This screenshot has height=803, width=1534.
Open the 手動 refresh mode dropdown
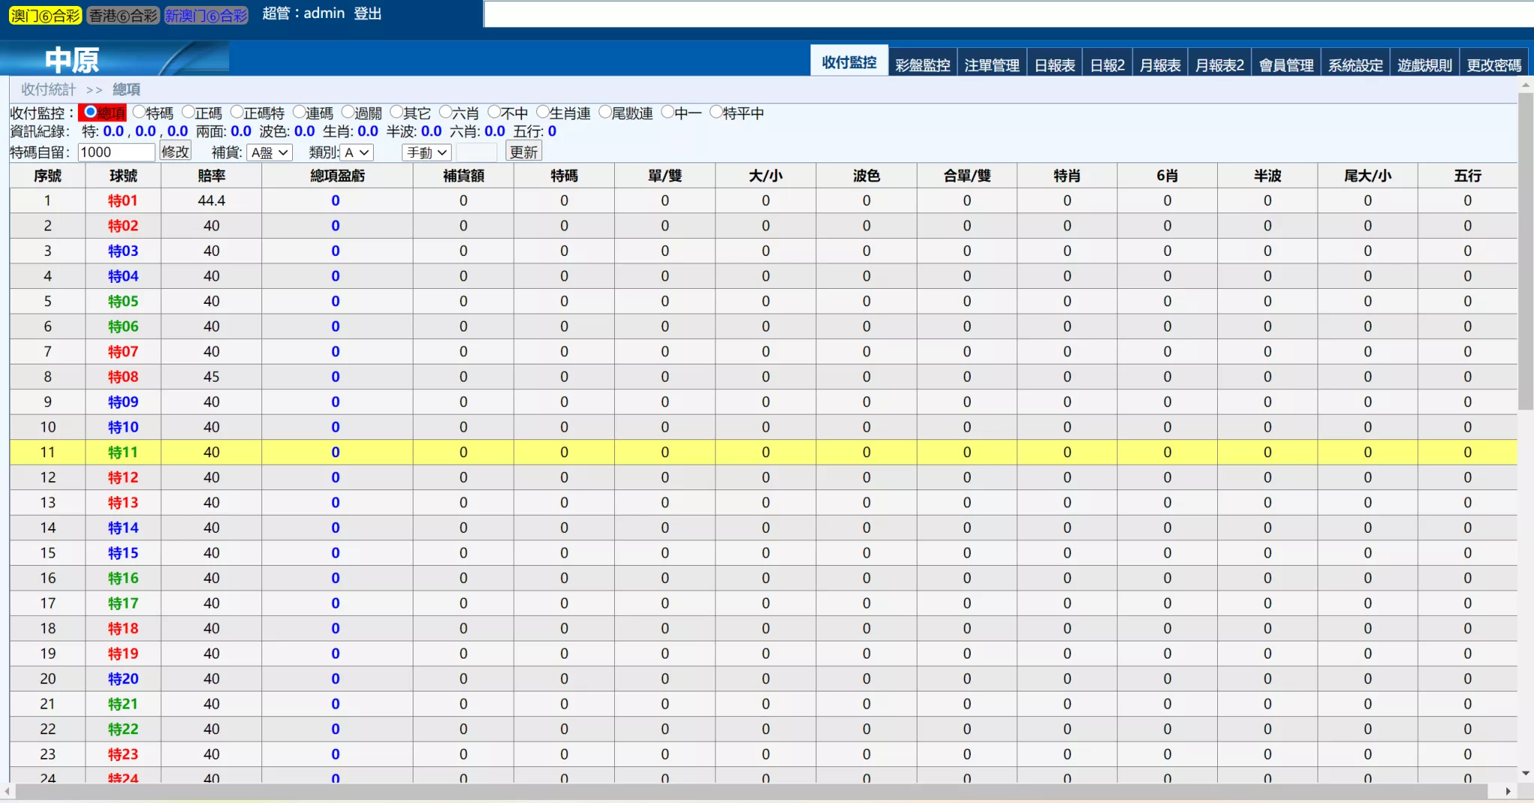point(426,153)
